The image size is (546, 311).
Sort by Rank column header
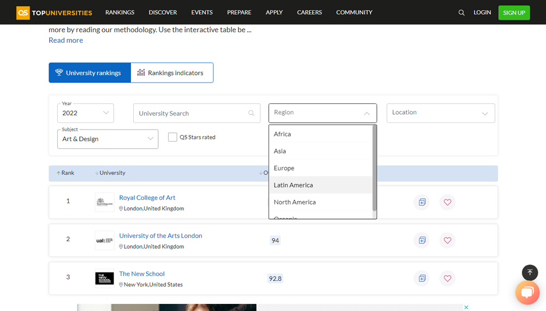click(66, 173)
